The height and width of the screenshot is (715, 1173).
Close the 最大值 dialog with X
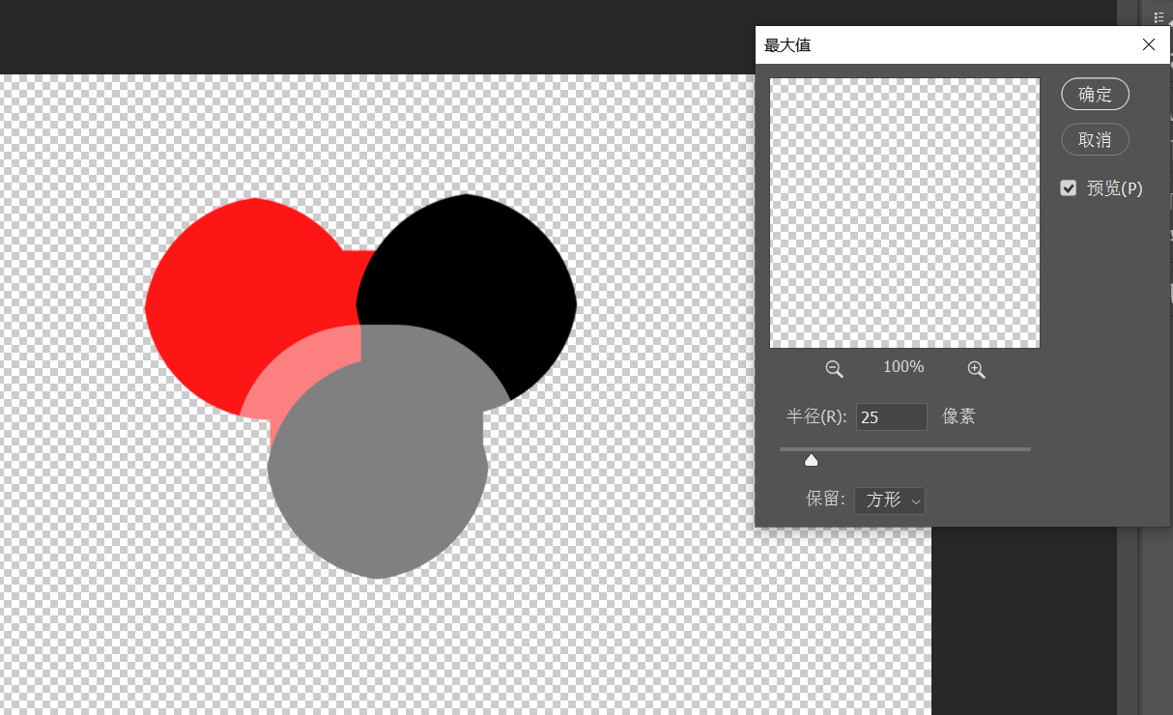tap(1149, 45)
